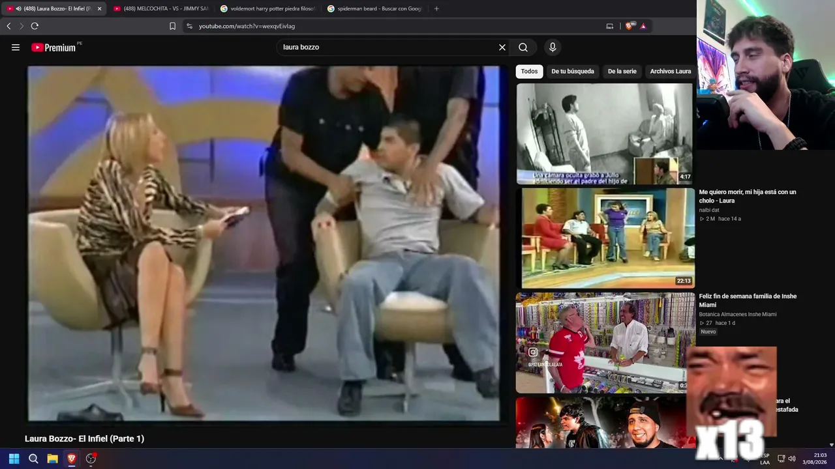Image resolution: width=835 pixels, height=469 pixels.
Task: Click the 'Nuevo' badge on Inshe Miami video
Action: [x=708, y=332]
